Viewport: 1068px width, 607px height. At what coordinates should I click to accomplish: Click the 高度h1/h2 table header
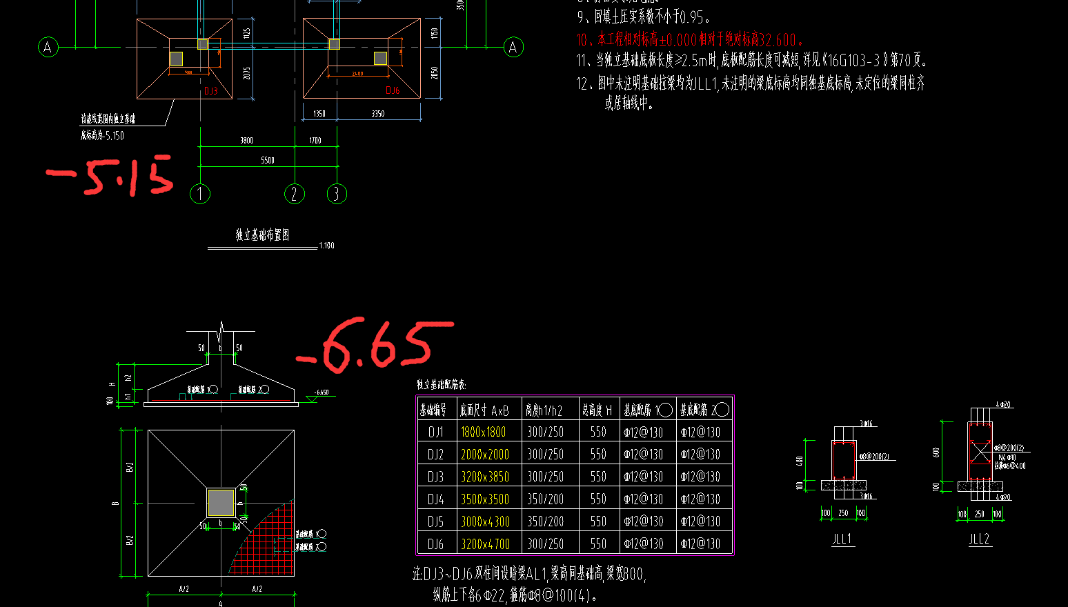tap(544, 410)
